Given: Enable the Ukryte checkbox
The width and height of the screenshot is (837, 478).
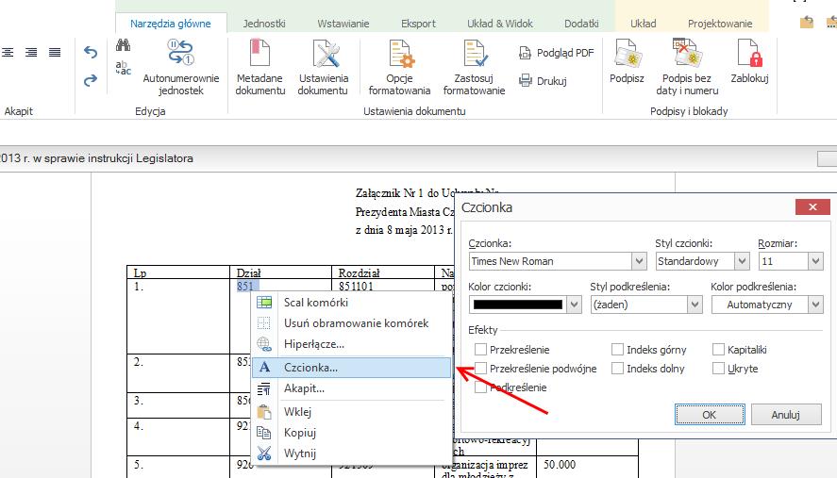Looking at the screenshot, I should 718,368.
